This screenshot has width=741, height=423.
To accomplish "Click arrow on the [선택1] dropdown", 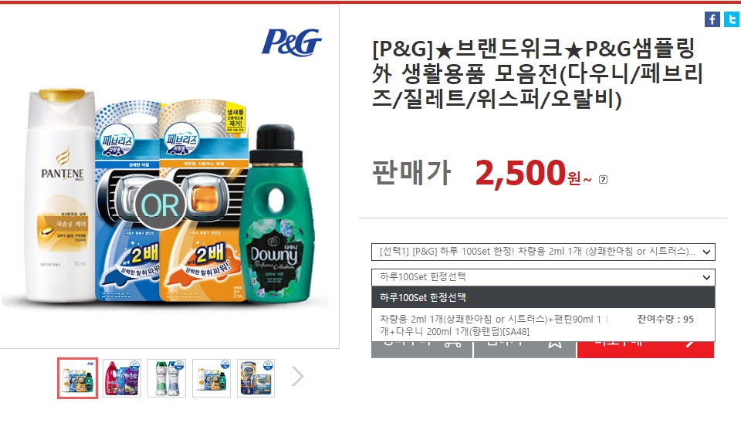I will click(x=706, y=252).
